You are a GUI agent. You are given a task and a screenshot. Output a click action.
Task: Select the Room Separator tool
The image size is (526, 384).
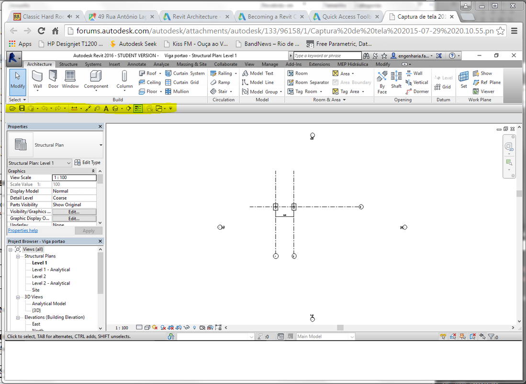point(308,82)
